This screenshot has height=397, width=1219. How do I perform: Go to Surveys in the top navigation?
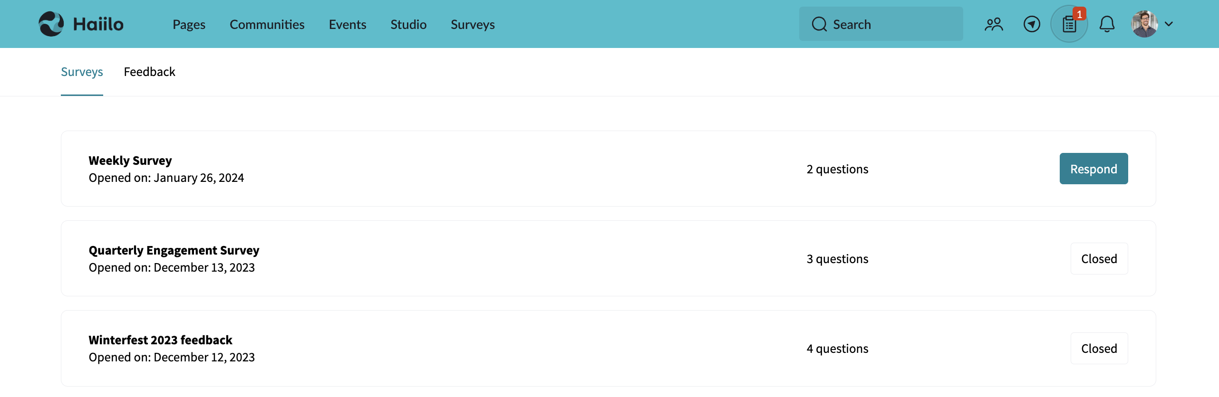pos(472,24)
